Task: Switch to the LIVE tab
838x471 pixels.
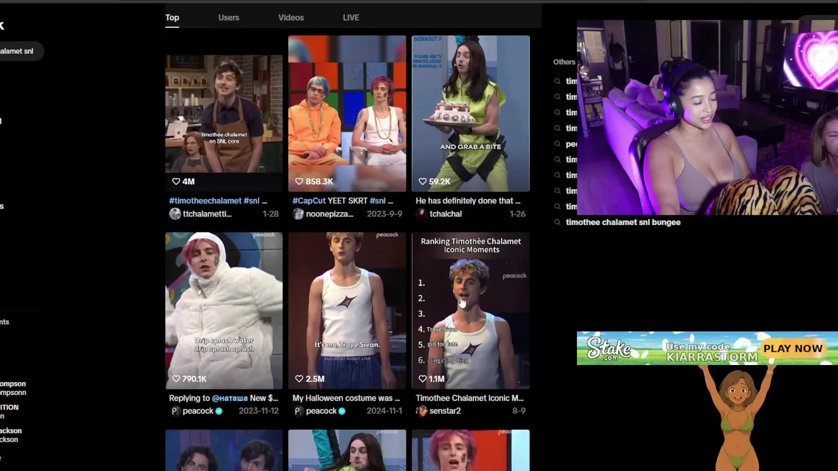Action: 351,18
